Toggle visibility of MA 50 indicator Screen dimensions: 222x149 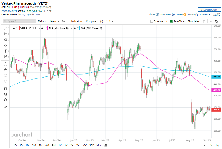pyautogui.click(x=42, y=29)
